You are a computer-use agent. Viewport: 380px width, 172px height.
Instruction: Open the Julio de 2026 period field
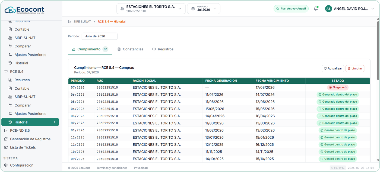[100, 36]
